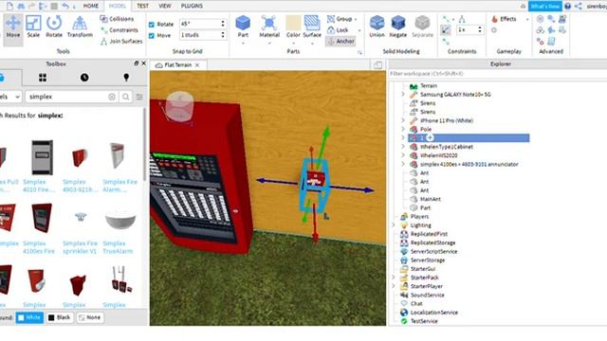The image size is (607, 341).
Task: Switch to Toolbox creations lightbulb tab
Action: click(126, 78)
